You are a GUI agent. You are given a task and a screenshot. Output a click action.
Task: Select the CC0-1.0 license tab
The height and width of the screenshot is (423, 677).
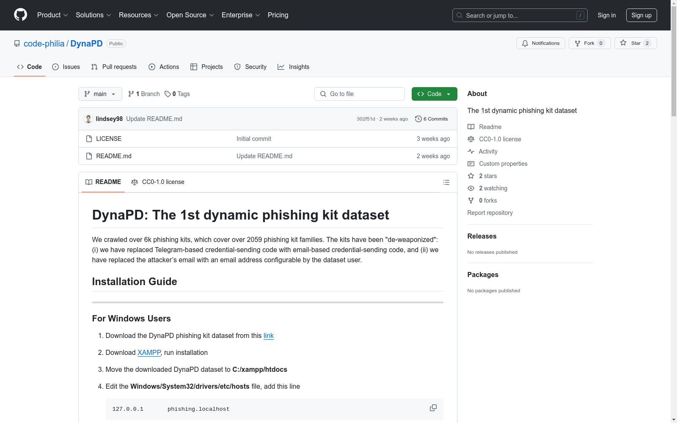point(158,182)
